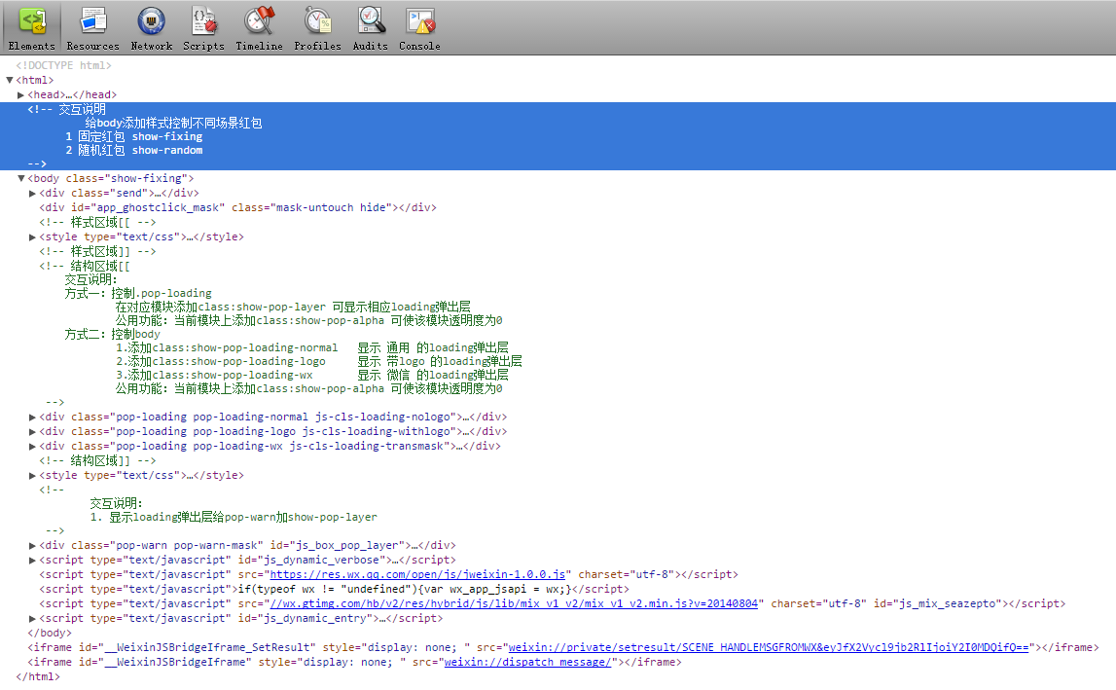
Task: Expand the first style text/css node
Action: (32, 237)
